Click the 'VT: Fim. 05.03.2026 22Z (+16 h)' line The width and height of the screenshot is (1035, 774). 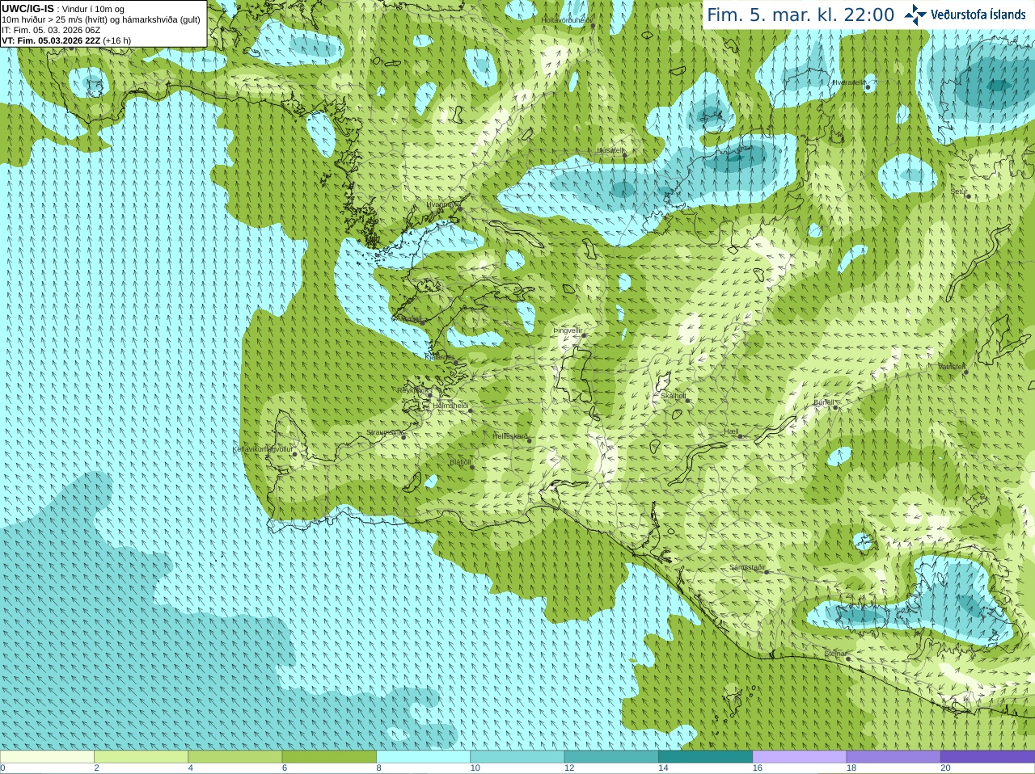[x=66, y=40]
